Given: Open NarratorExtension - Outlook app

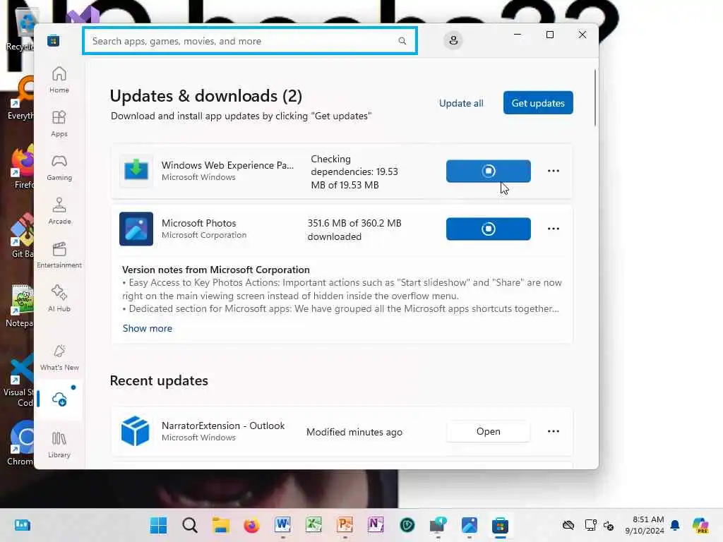Looking at the screenshot, I should 489,431.
